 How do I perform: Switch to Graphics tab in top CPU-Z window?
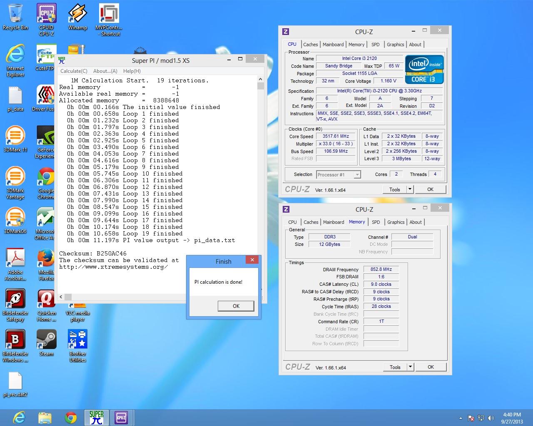pos(395,45)
